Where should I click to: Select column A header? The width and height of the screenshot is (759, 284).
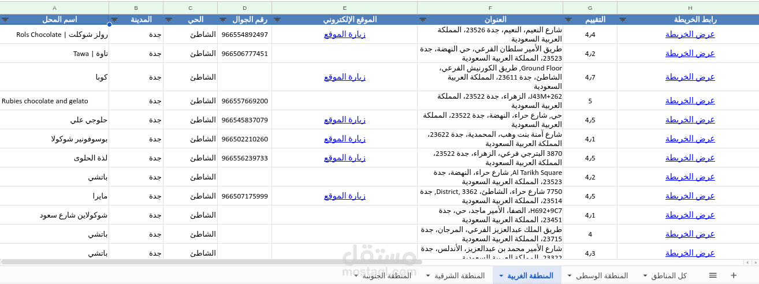pyautogui.click(x=54, y=8)
